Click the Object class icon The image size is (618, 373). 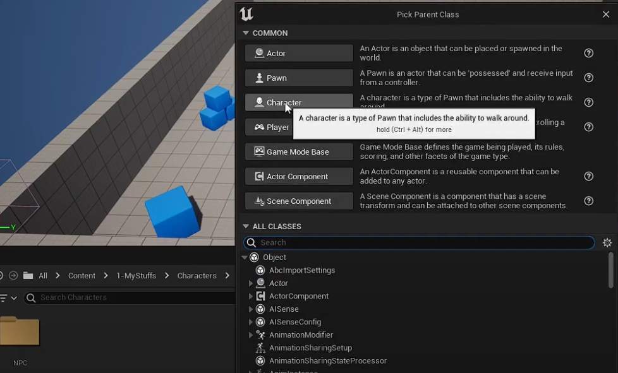pos(254,258)
